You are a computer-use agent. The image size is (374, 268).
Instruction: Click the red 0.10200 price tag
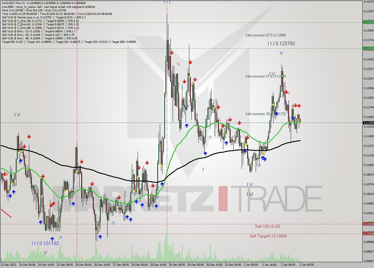coord(368,224)
